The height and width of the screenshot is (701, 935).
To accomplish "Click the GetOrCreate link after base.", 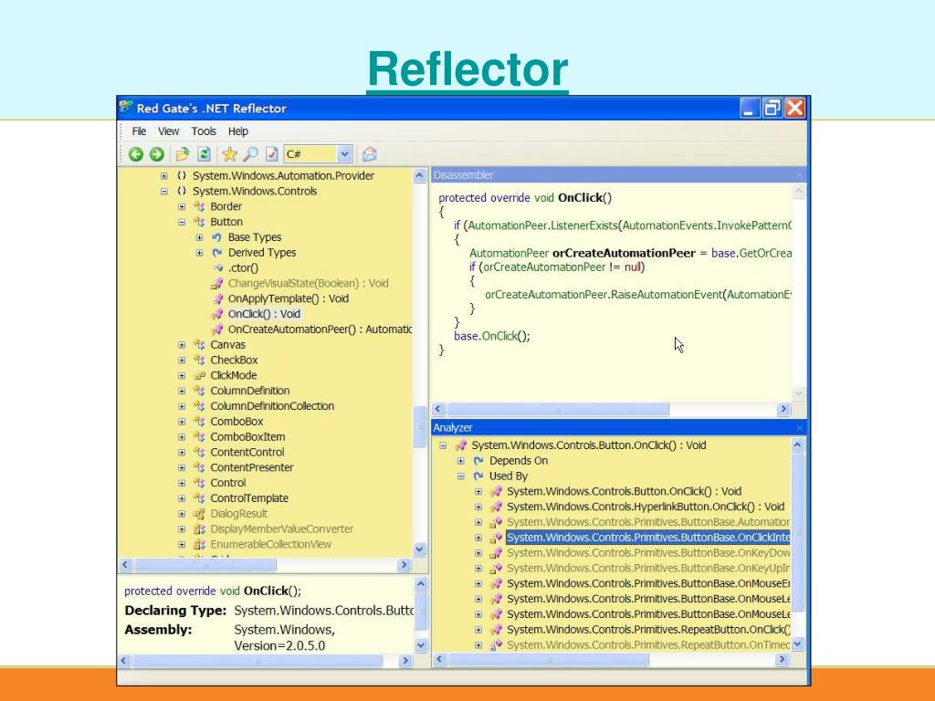I will pyautogui.click(x=765, y=254).
